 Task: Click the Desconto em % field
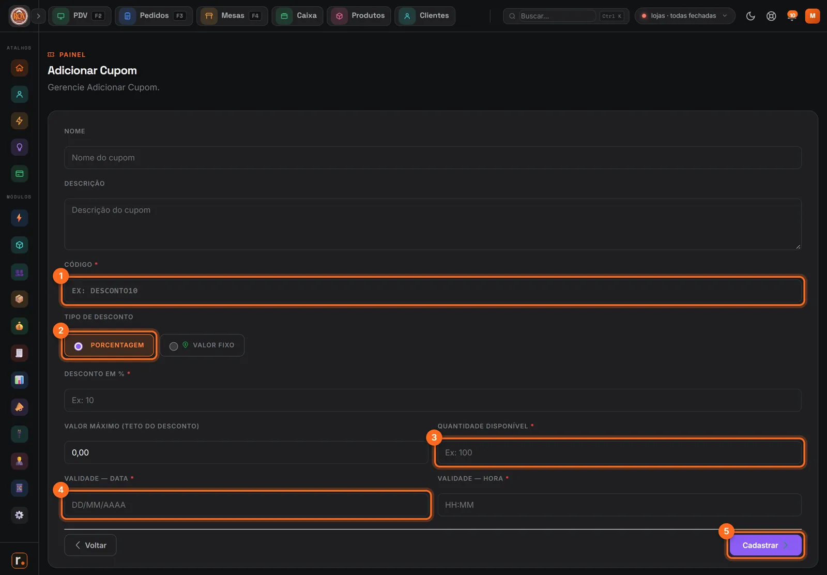click(x=433, y=401)
